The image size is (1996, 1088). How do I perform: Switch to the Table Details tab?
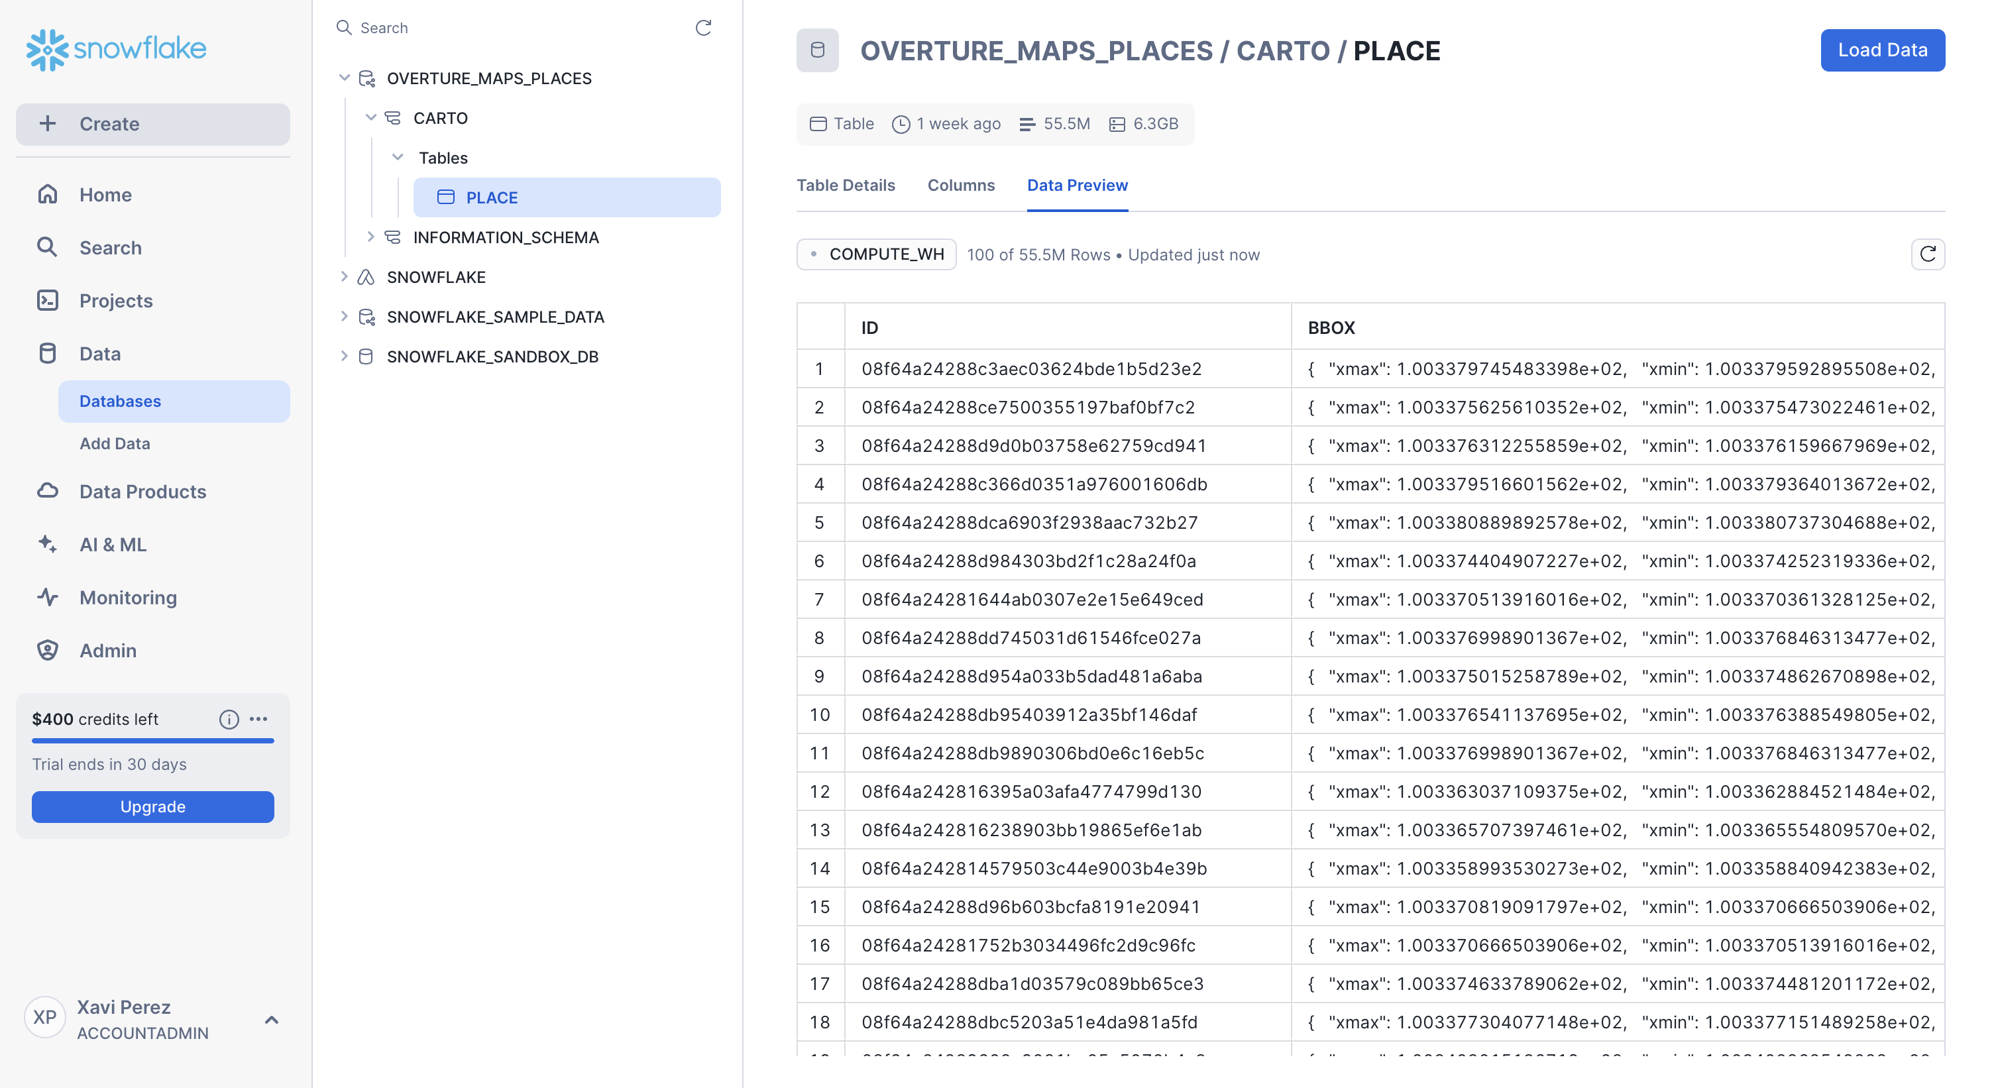tap(846, 186)
